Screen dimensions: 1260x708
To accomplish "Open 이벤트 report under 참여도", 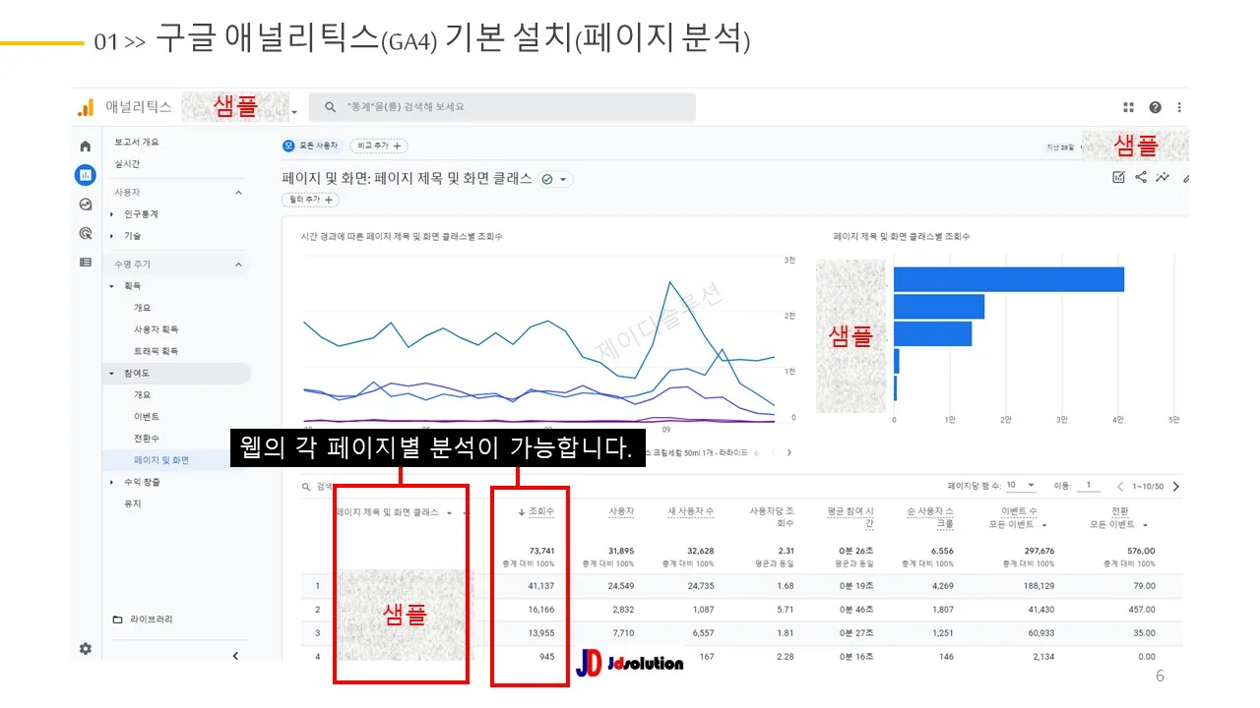I will tap(147, 417).
